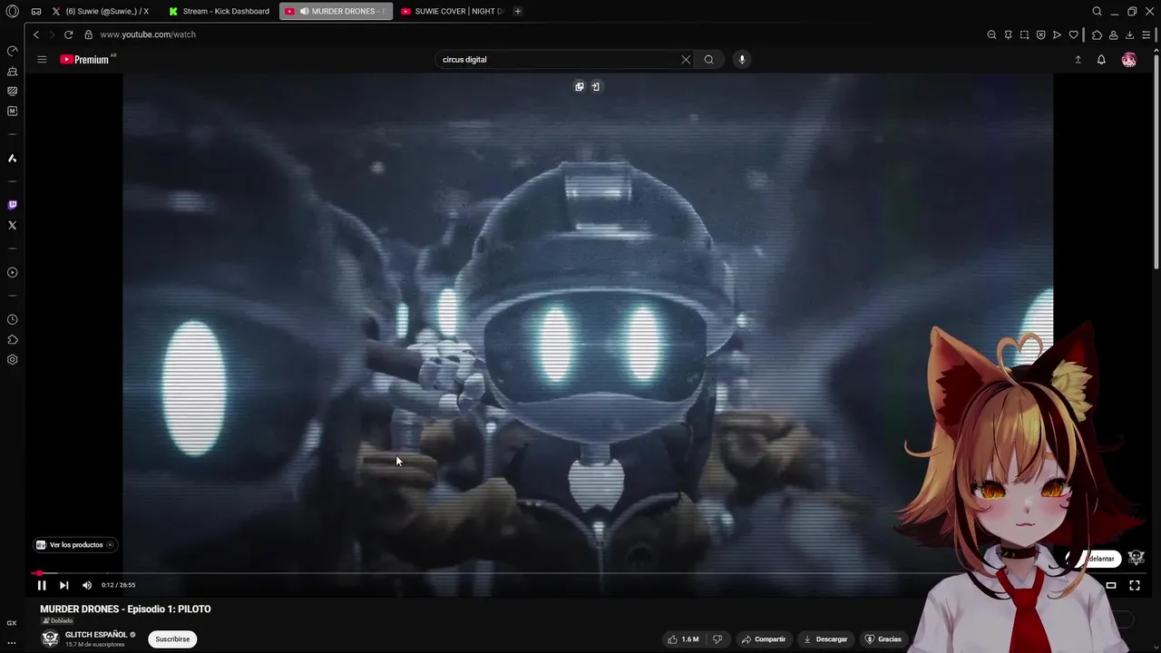Open the browser downloads icon
The width and height of the screenshot is (1161, 653).
[x=1129, y=34]
